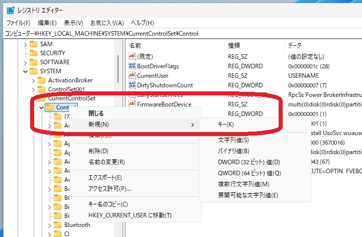Choose 文字列値(S) in the submenu
The height and width of the screenshot is (237, 362).
click(255, 140)
